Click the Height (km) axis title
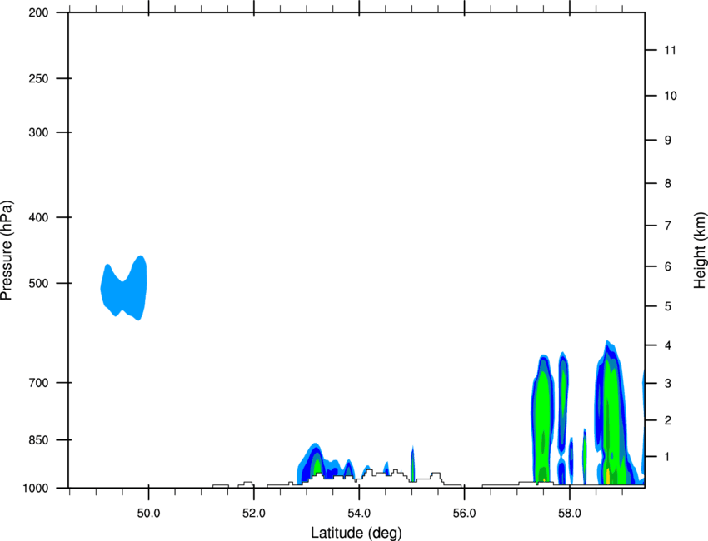Image resolution: width=708 pixels, height=541 pixels. (x=700, y=251)
